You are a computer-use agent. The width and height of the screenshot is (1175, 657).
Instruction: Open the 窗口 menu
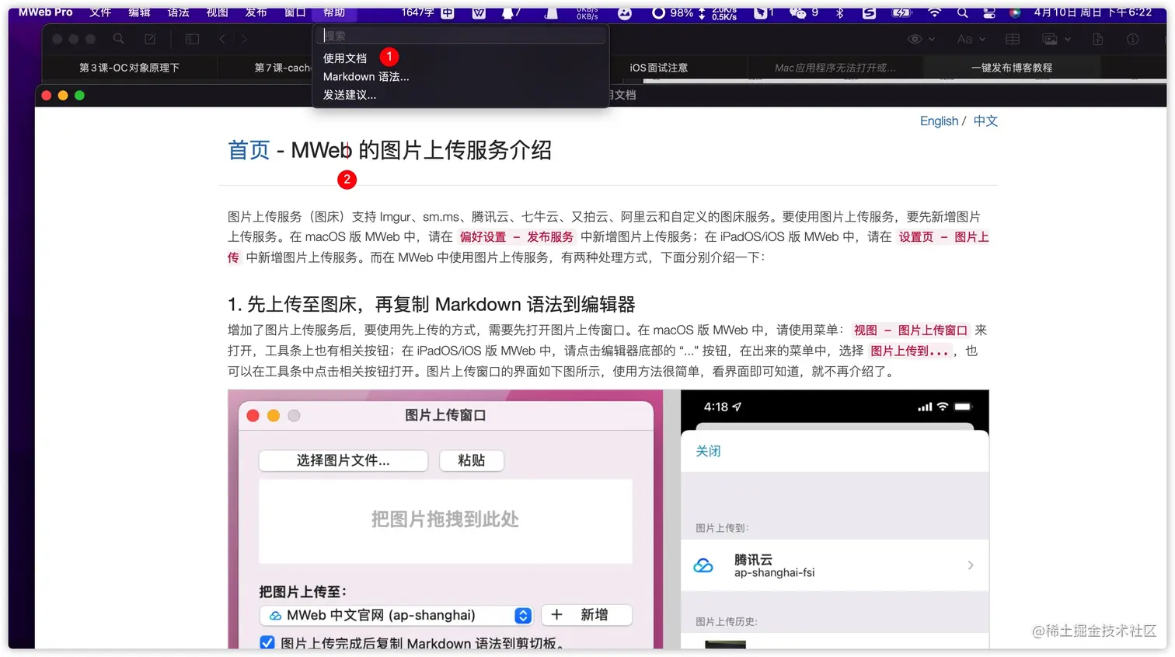pos(295,12)
